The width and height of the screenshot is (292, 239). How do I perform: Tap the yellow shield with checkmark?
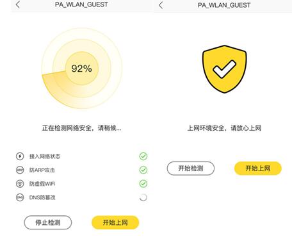(224, 69)
